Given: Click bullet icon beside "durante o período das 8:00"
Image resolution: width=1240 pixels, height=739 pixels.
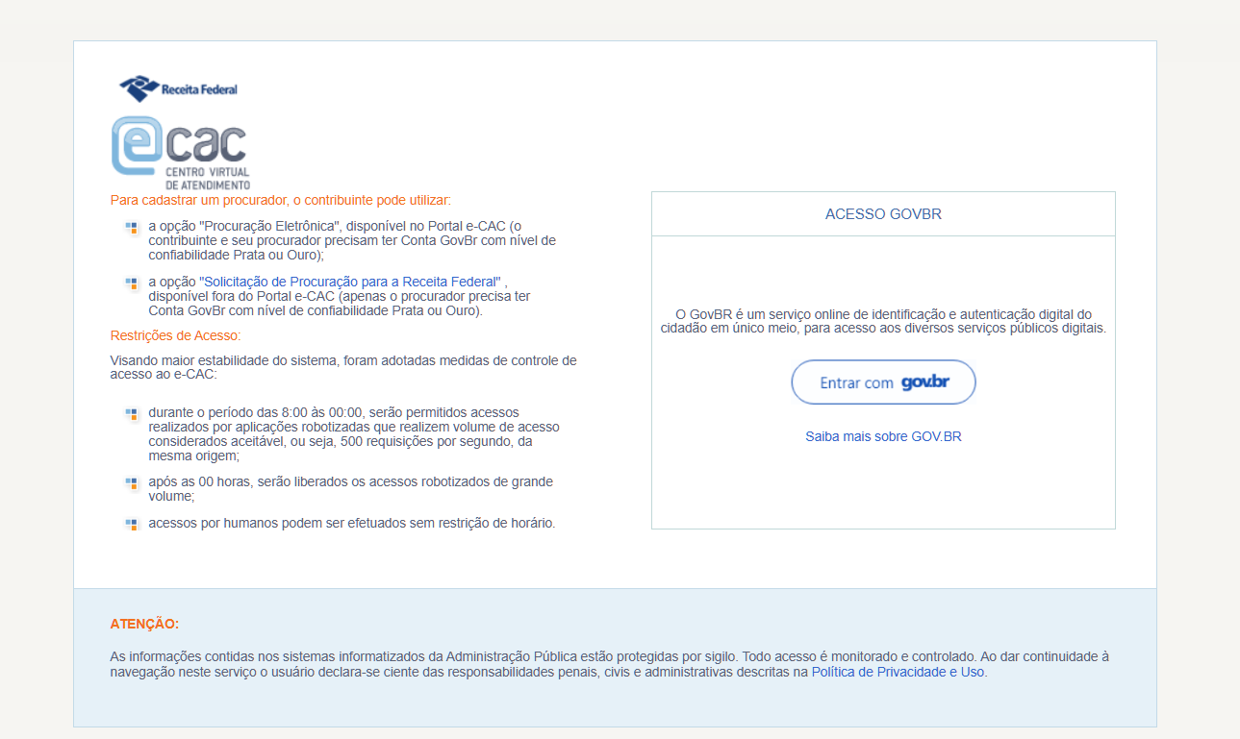Looking at the screenshot, I should (x=132, y=414).
